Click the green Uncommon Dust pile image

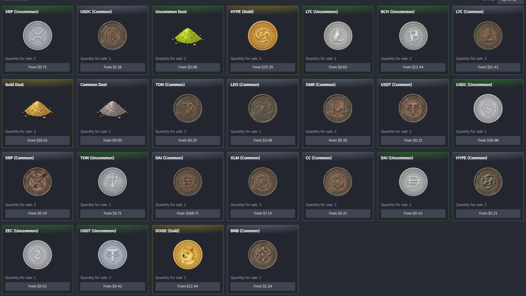(188, 37)
